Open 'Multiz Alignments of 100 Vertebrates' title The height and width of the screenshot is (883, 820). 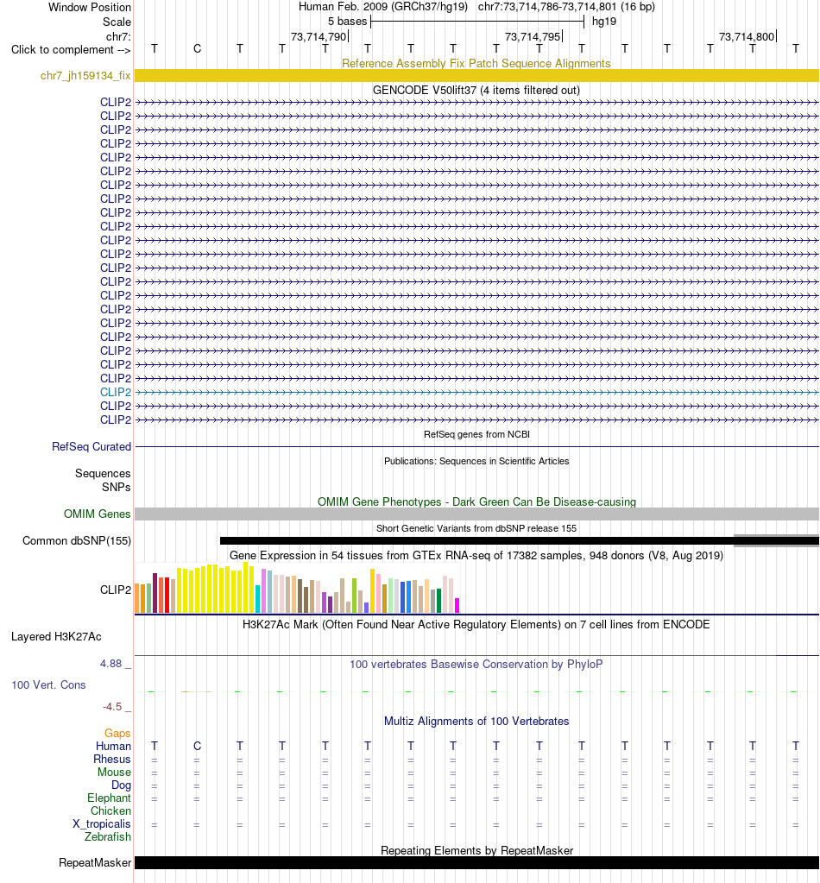[x=476, y=722]
